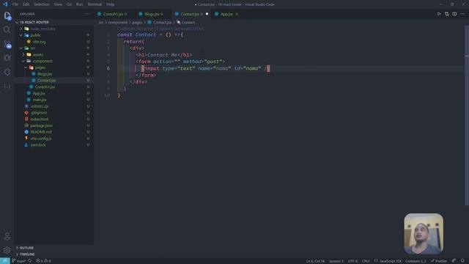Open the Go menu

point(69,4)
